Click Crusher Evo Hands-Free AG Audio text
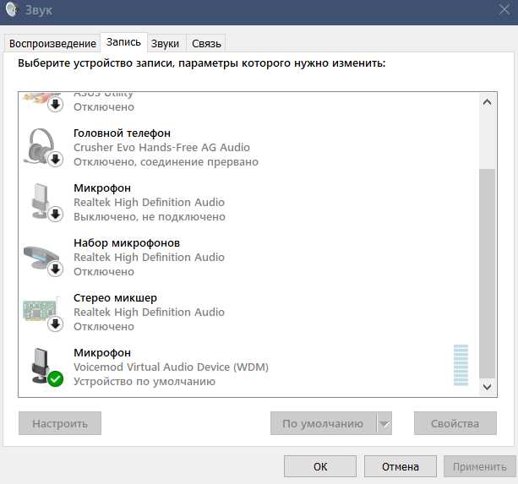518x484 pixels. tap(161, 148)
